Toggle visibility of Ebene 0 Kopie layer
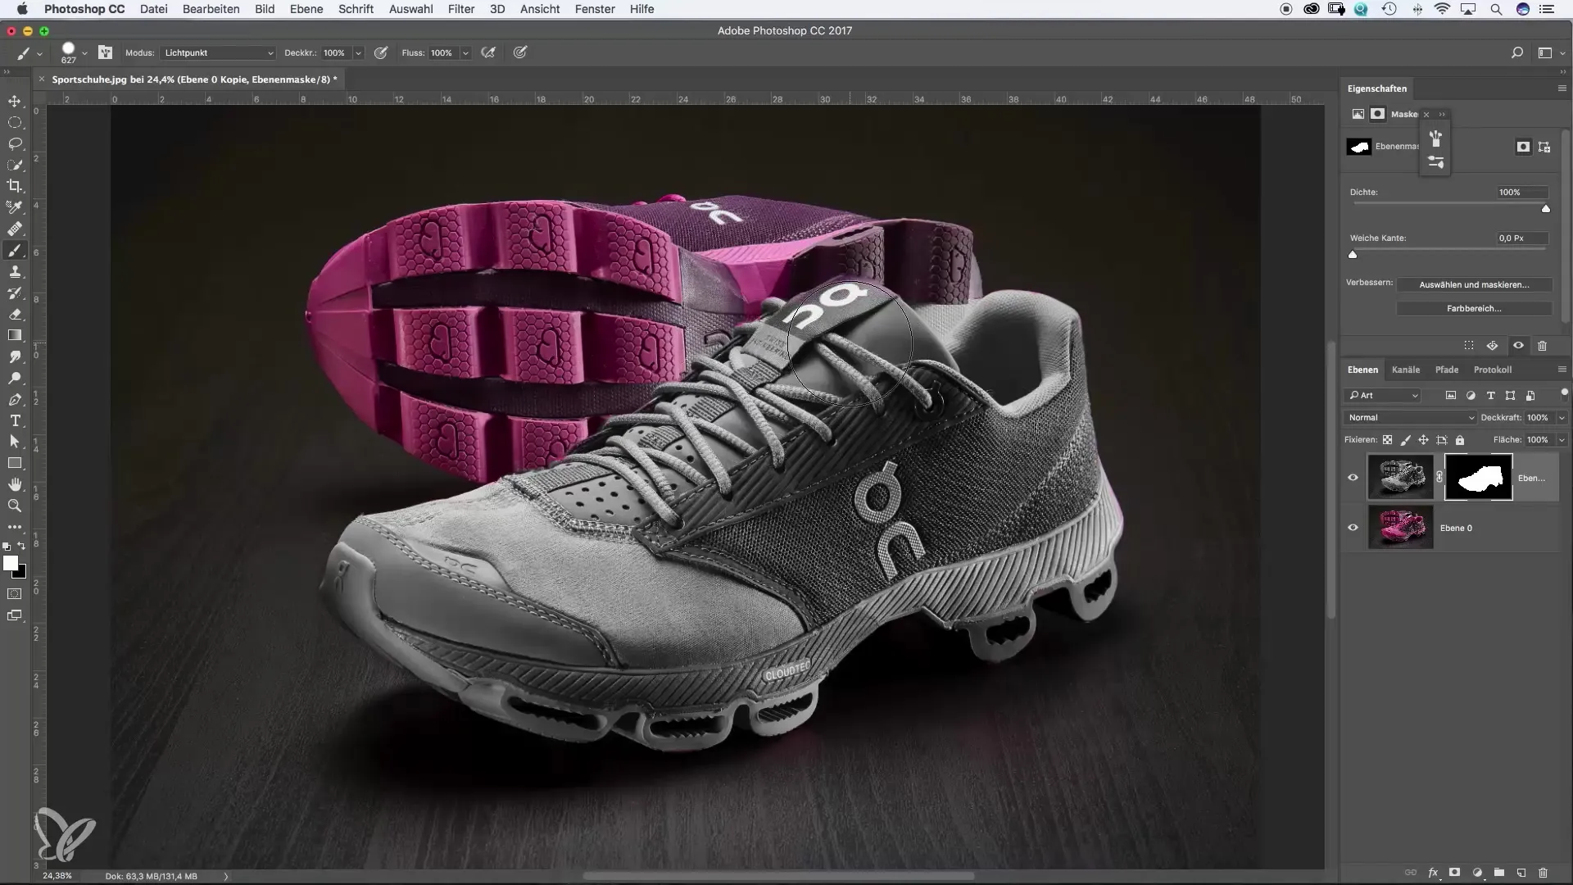Image resolution: width=1573 pixels, height=885 pixels. tap(1353, 478)
